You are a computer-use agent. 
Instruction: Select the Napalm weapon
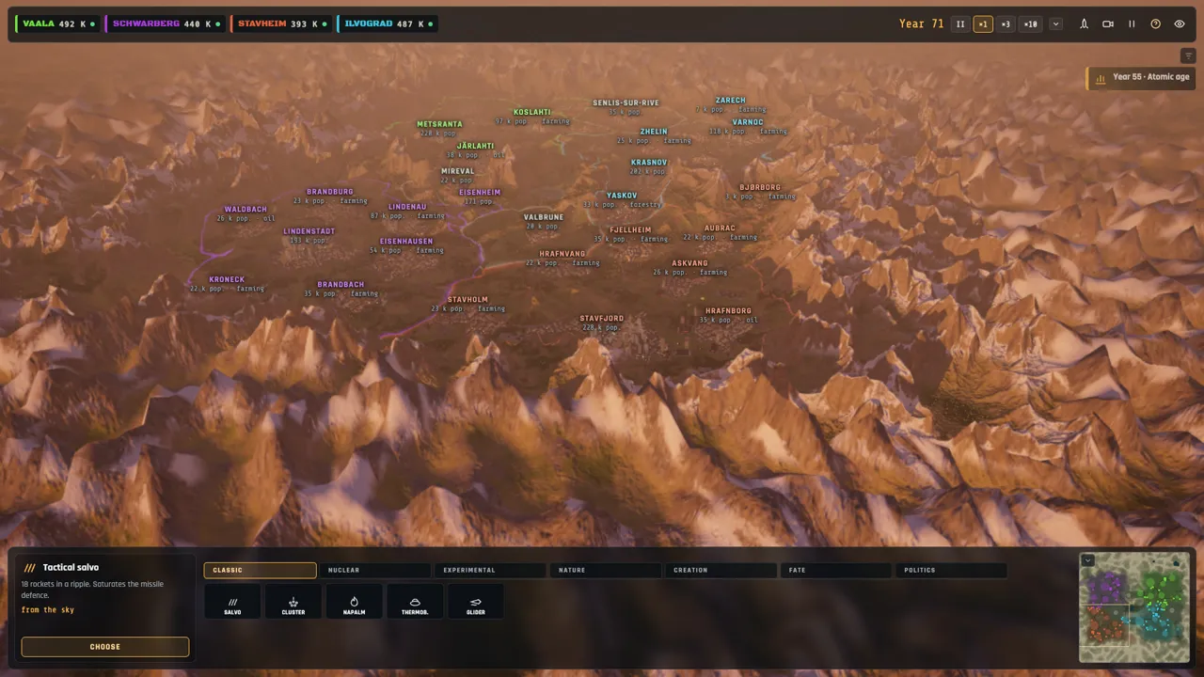click(354, 601)
